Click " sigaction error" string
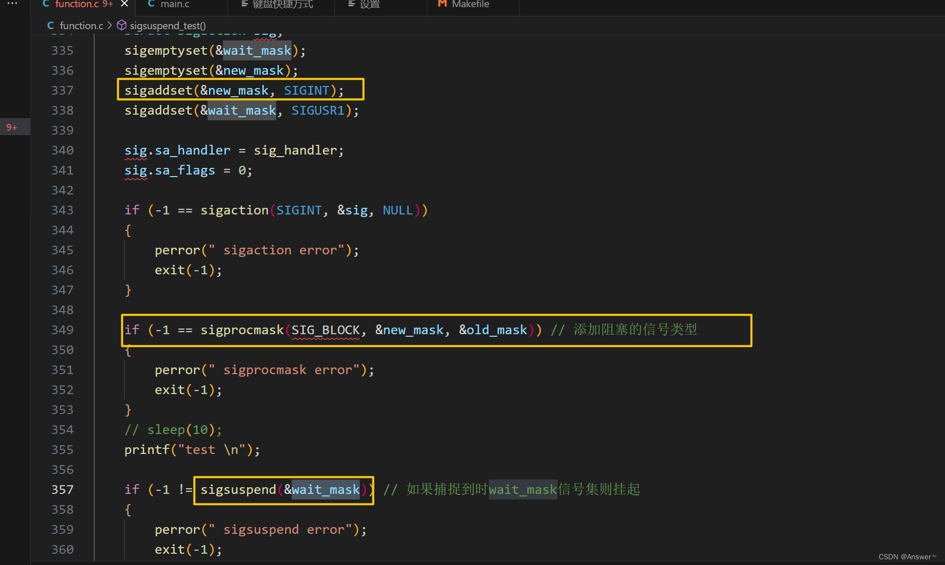This screenshot has width=945, height=565. coord(276,250)
